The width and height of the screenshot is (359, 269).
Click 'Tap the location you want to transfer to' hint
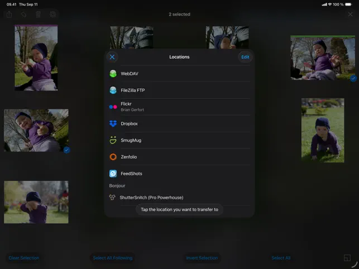(180, 209)
